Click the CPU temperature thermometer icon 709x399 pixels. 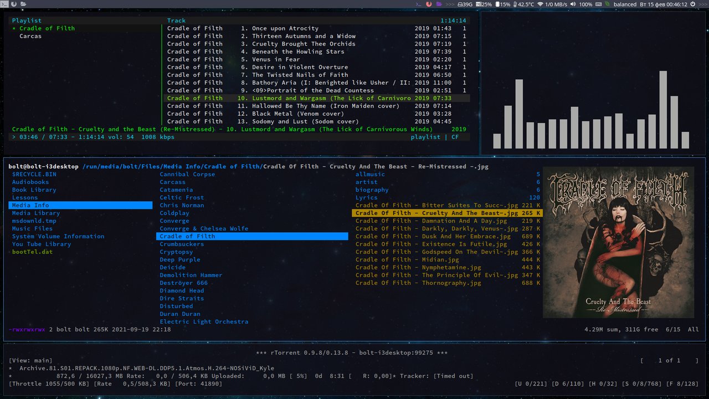click(515, 4)
